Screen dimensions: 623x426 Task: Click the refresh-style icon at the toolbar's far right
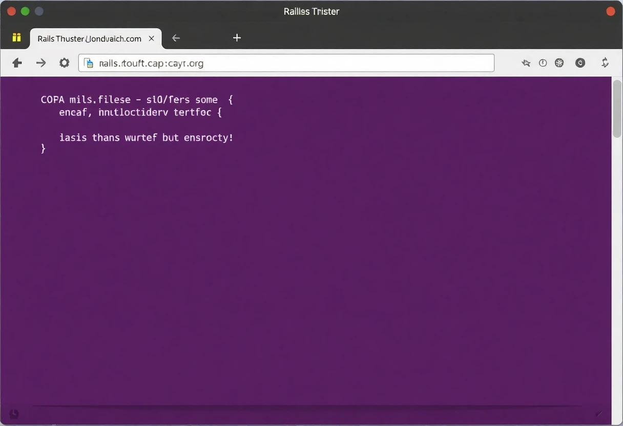(x=605, y=62)
